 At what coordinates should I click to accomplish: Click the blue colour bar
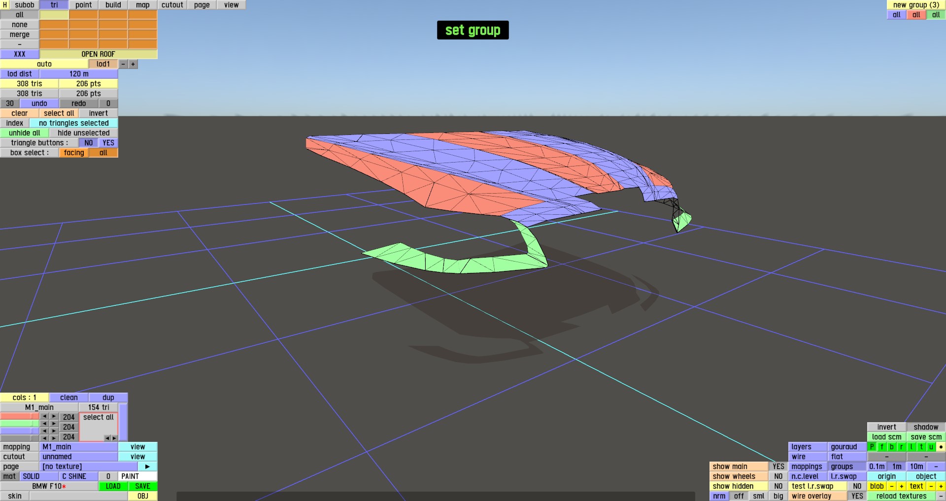(20, 431)
